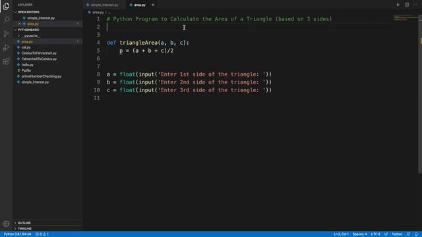Switch to simple_interest.py tab

click(x=104, y=5)
